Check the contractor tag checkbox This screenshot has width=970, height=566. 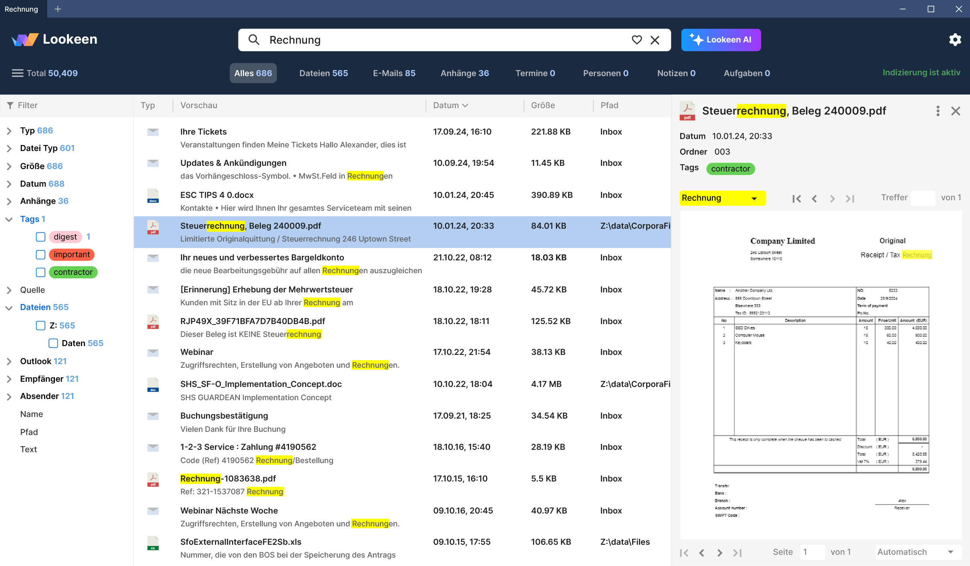40,272
